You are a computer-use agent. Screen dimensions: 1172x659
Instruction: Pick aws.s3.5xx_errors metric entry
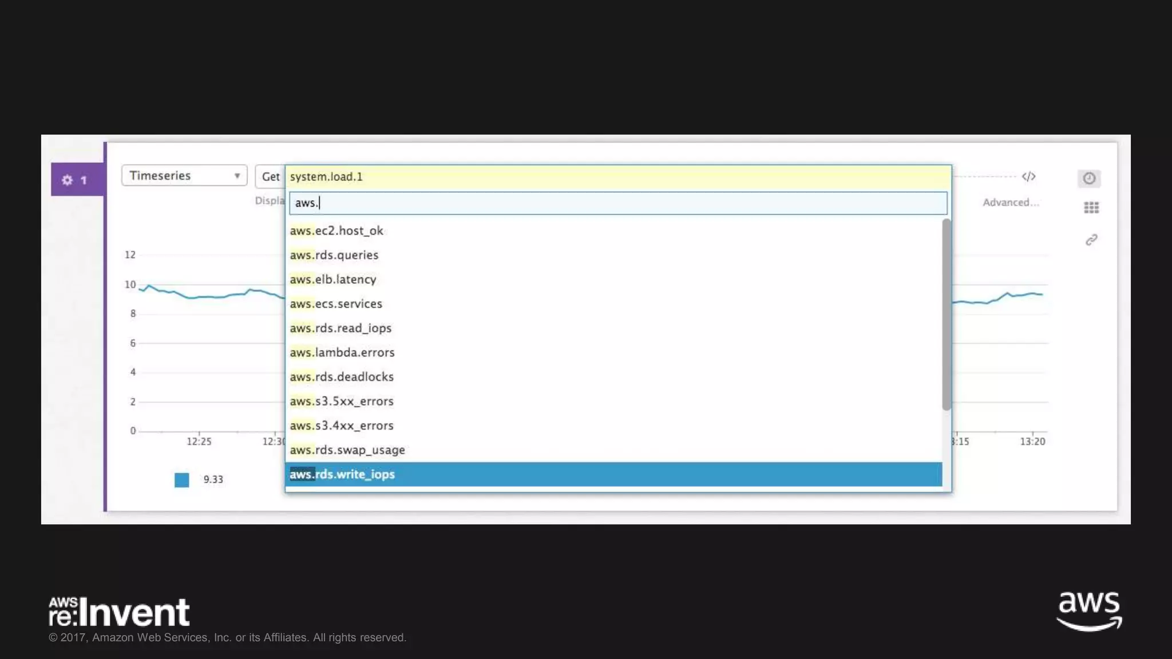pyautogui.click(x=341, y=402)
